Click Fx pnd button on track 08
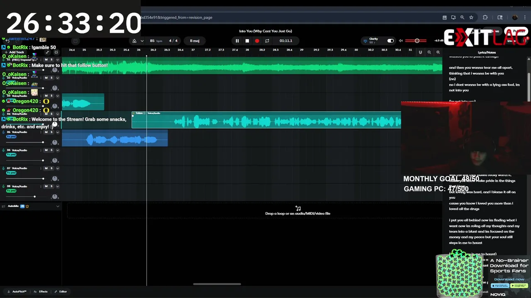This screenshot has height=298, width=531. pos(11,191)
